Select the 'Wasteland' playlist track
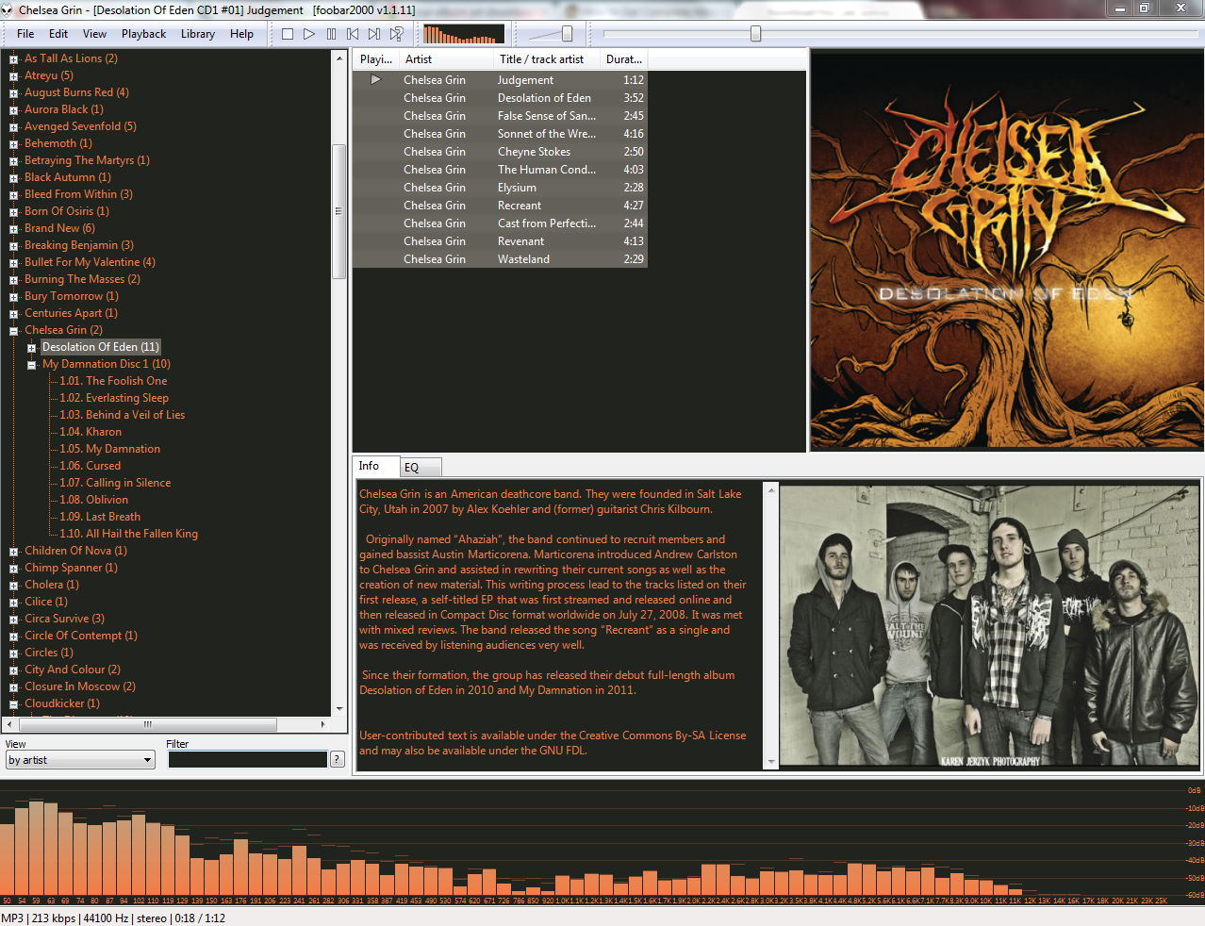 pyautogui.click(x=500, y=259)
